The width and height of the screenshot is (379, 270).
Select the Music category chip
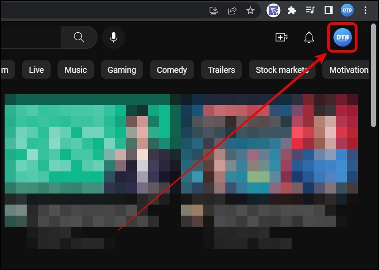pos(75,70)
